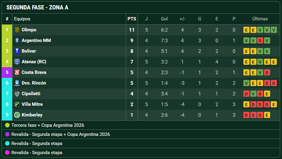Sort standings by PTS column header
282x159 pixels.
132,19
